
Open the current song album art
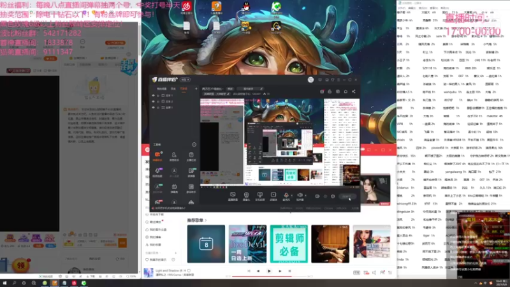(x=149, y=272)
